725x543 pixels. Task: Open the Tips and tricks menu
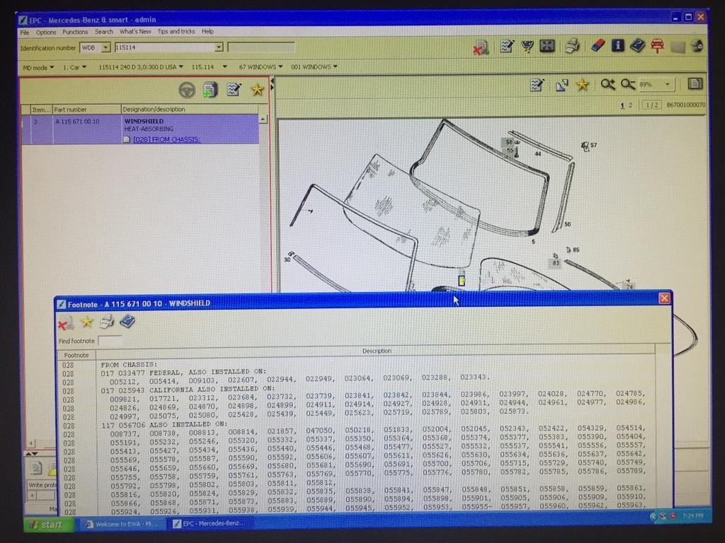point(176,31)
